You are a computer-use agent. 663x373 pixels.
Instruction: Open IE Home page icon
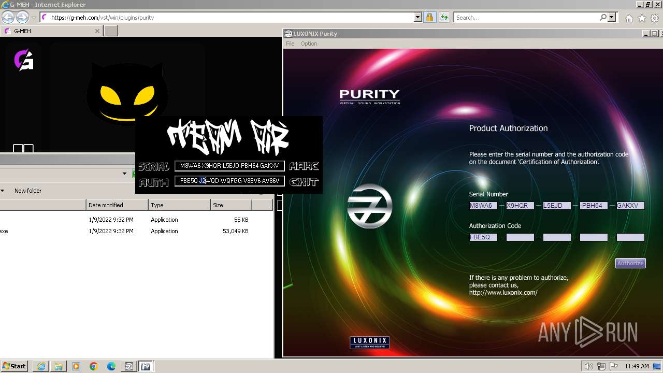629,18
